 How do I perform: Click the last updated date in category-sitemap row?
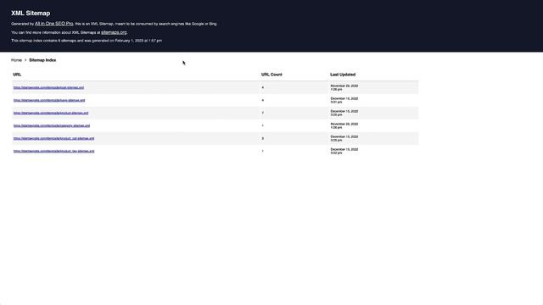(x=344, y=125)
